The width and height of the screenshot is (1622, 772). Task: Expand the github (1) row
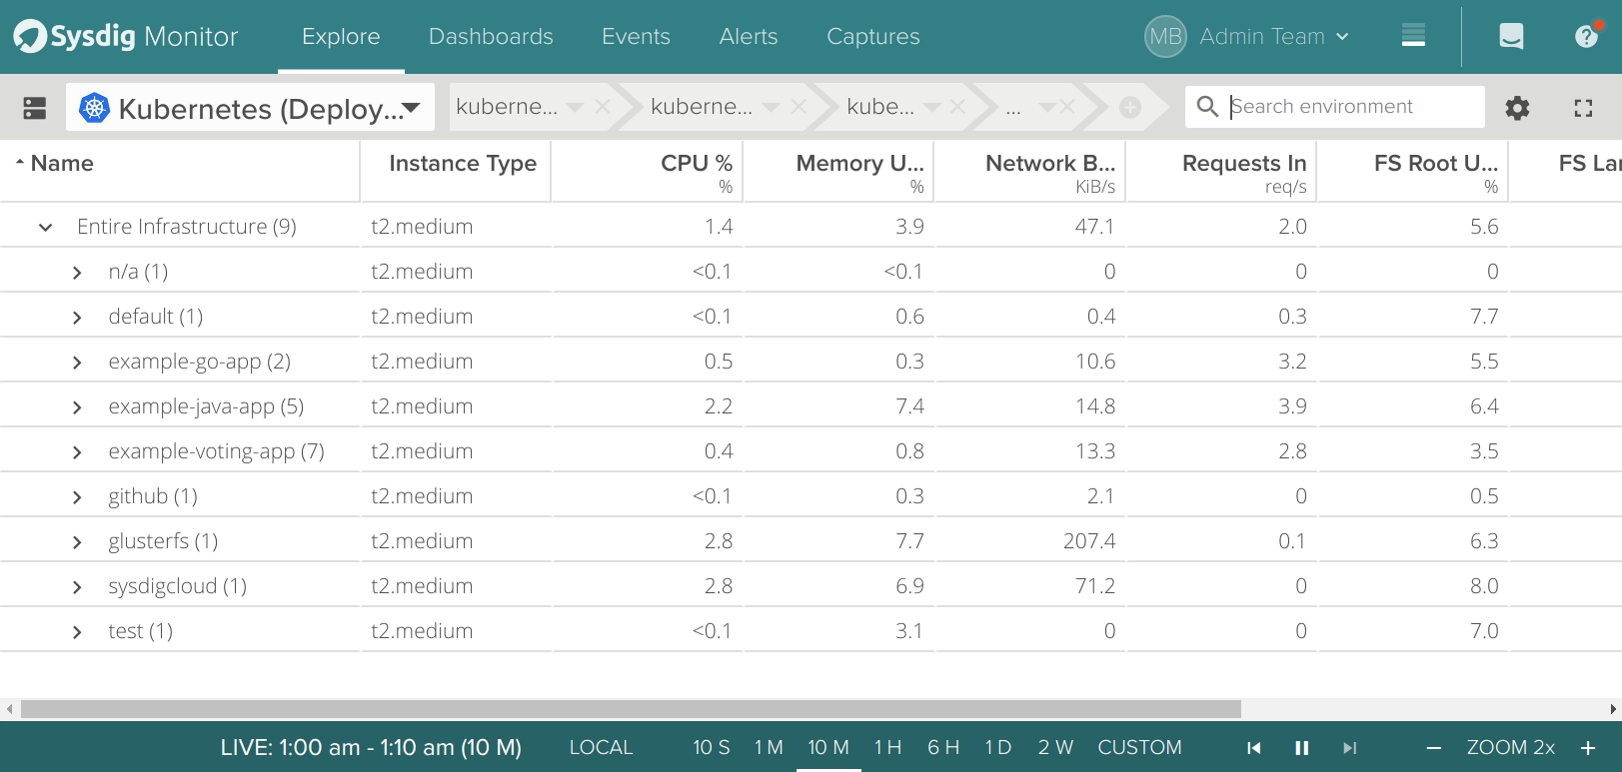point(77,497)
